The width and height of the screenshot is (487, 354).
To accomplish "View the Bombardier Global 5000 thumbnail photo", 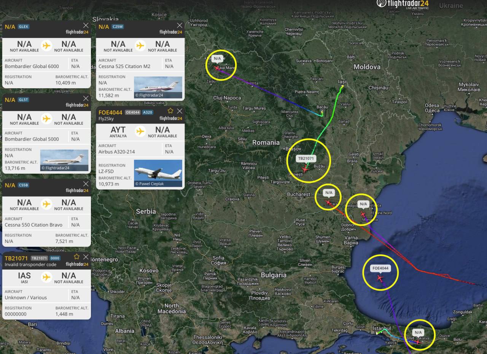I will (64, 160).
